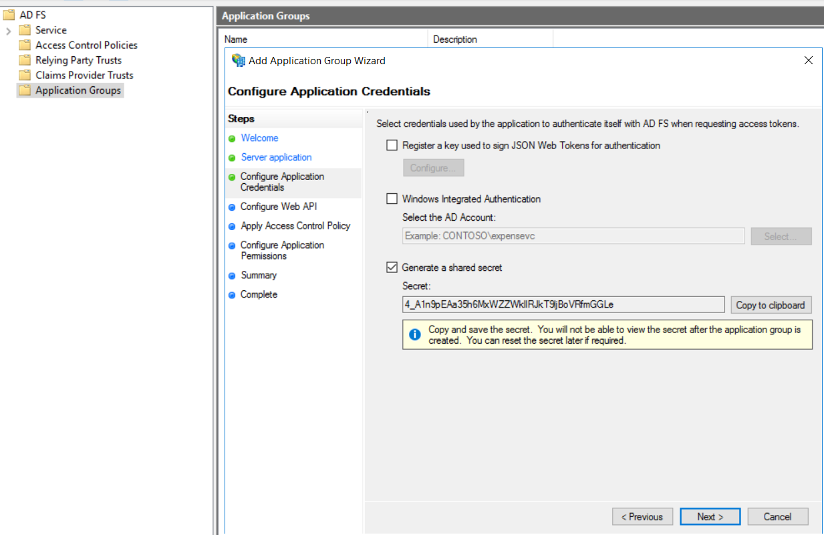Check Windows Integrated Authentication option
The height and width of the screenshot is (535, 824).
(392, 199)
